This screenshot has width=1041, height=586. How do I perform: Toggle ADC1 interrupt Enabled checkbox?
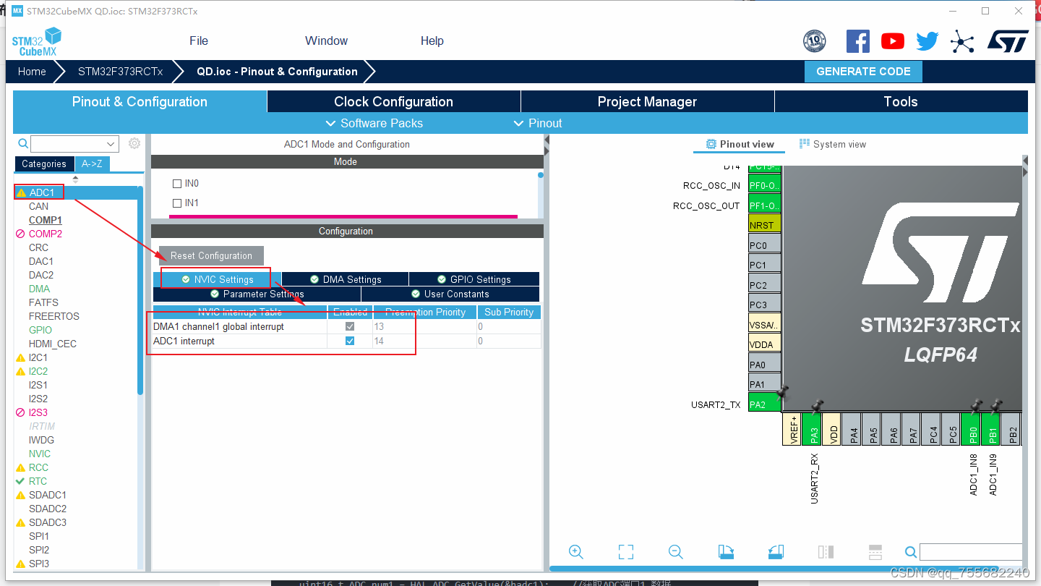[350, 341]
